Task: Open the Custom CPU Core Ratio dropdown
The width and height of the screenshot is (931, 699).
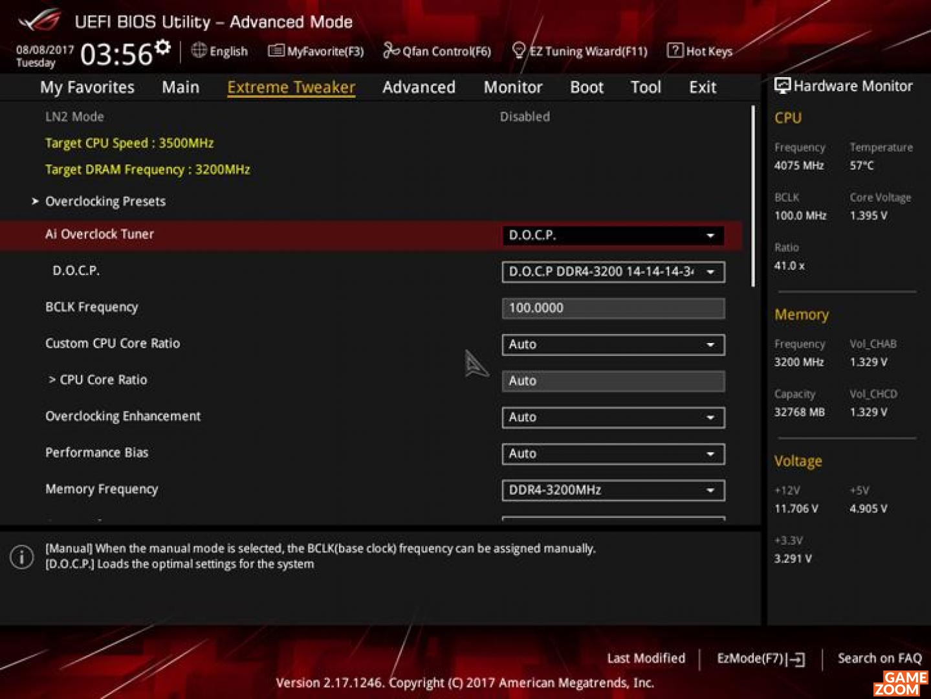Action: point(613,344)
